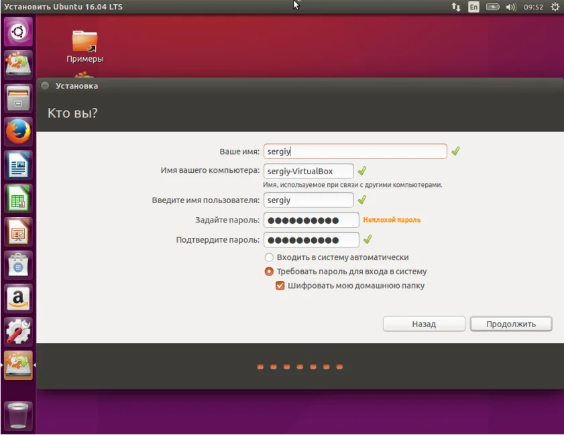
Task: Launch LibreOffice Impress from the dock
Action: pyautogui.click(x=18, y=232)
